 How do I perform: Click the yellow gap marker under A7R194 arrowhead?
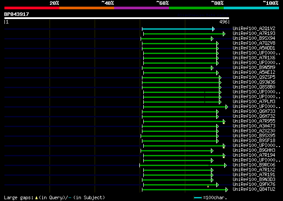[224, 157]
